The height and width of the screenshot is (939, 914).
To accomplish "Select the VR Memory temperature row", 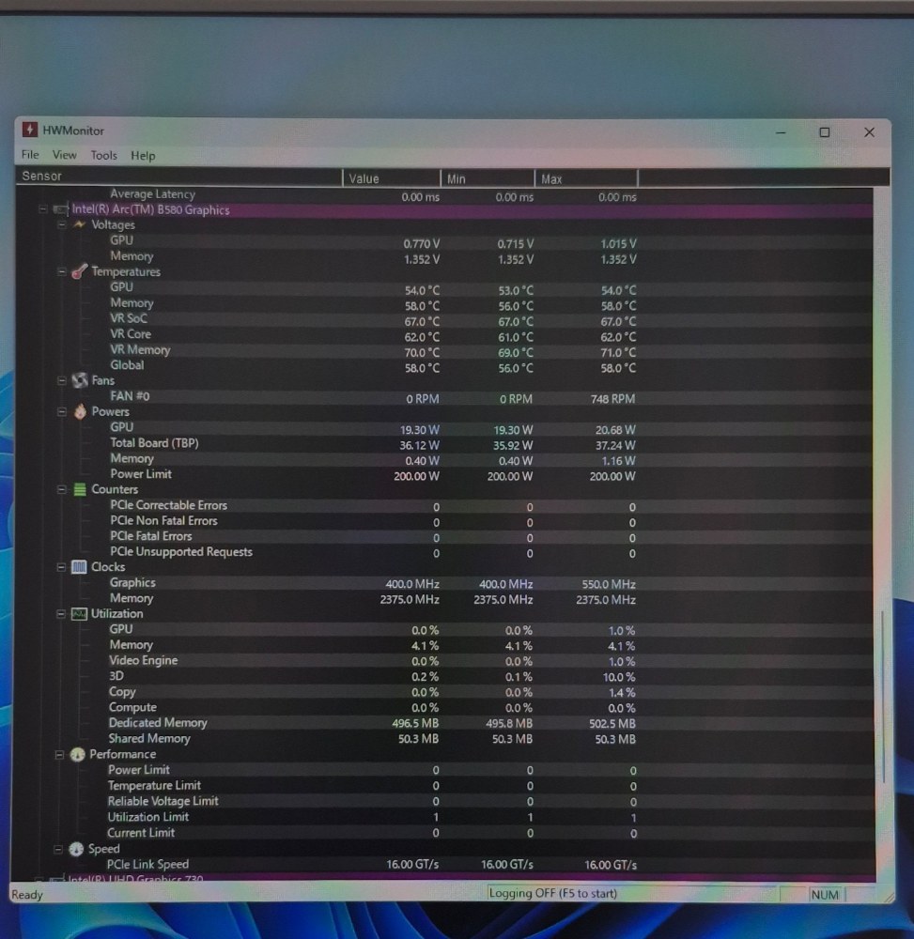I will pos(444,350).
